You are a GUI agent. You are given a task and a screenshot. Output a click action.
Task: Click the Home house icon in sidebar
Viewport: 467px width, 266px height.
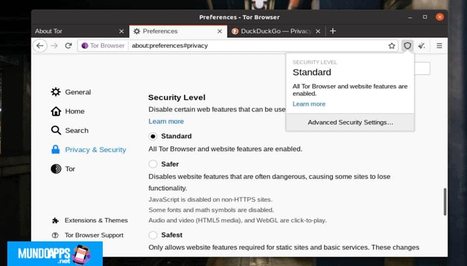pos(55,111)
